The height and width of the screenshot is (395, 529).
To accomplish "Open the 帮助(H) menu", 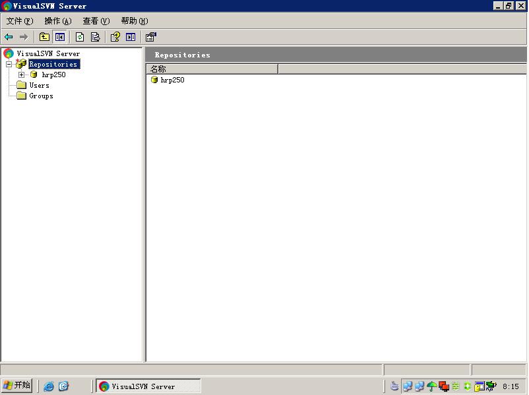I will point(135,21).
